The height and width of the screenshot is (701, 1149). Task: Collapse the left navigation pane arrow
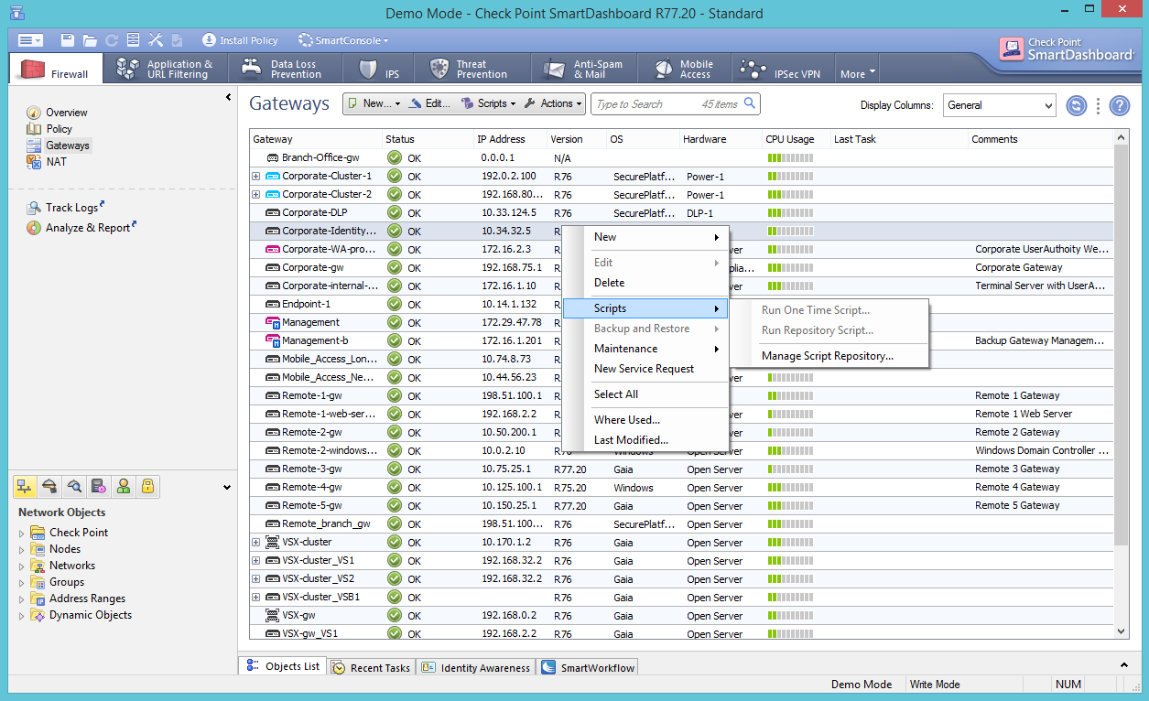[x=228, y=98]
